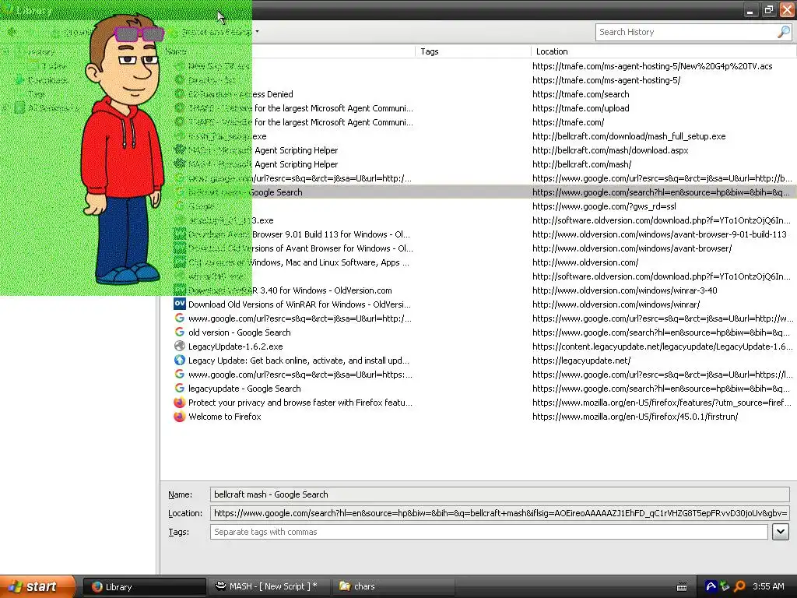Click the Firefox favicon beside Protect your privacy entry
This screenshot has height=598, width=797.
[x=180, y=403]
